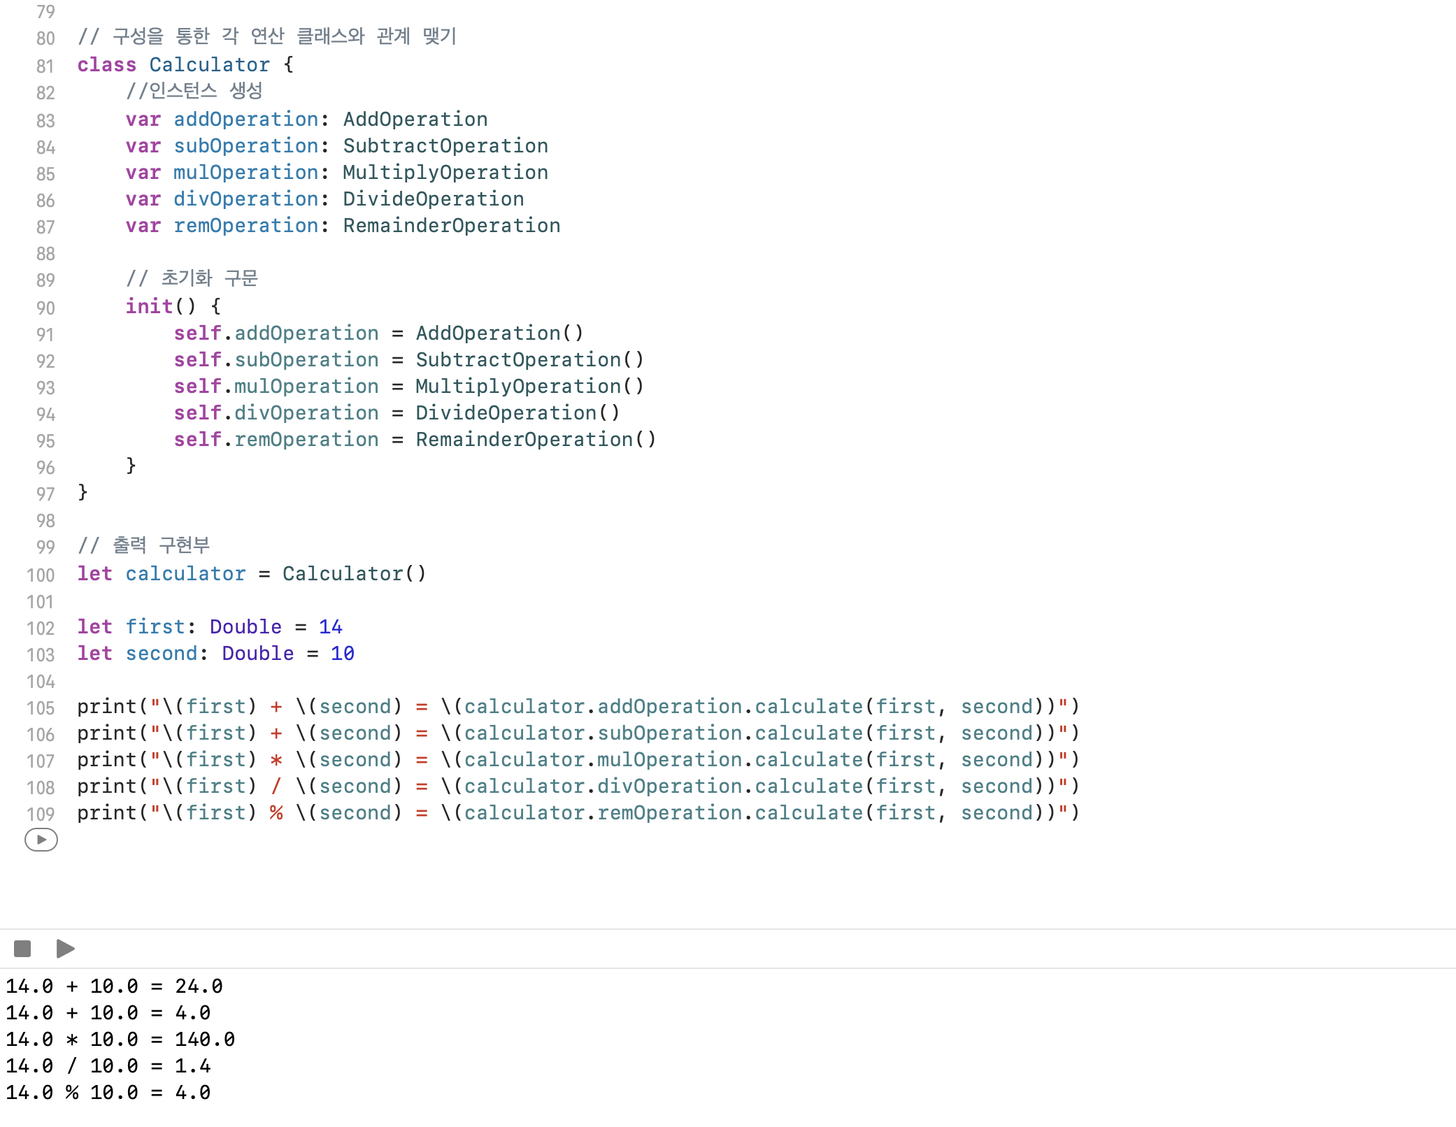Click console output line '14.0 / 10.0 = 1.4'

point(108,1066)
